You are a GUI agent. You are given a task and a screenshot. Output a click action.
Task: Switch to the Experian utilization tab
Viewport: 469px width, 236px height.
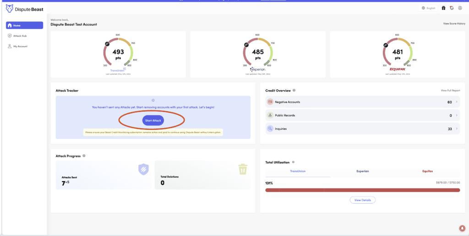click(x=362, y=171)
